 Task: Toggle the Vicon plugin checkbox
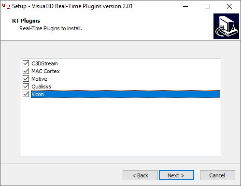coord(26,94)
